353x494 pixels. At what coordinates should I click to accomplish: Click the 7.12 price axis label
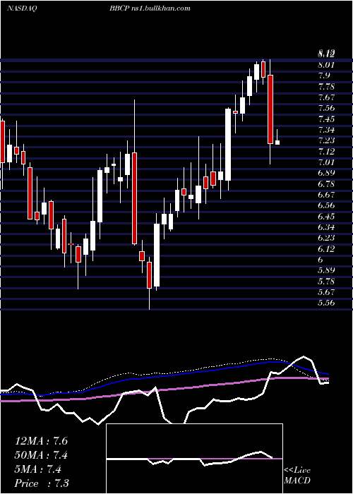tap(326, 152)
